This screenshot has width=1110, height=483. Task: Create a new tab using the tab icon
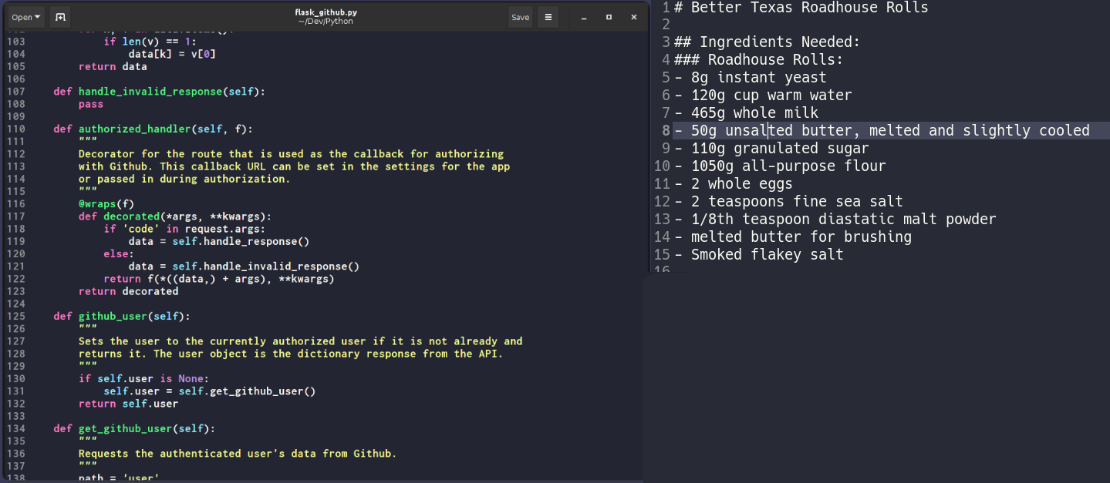click(60, 16)
